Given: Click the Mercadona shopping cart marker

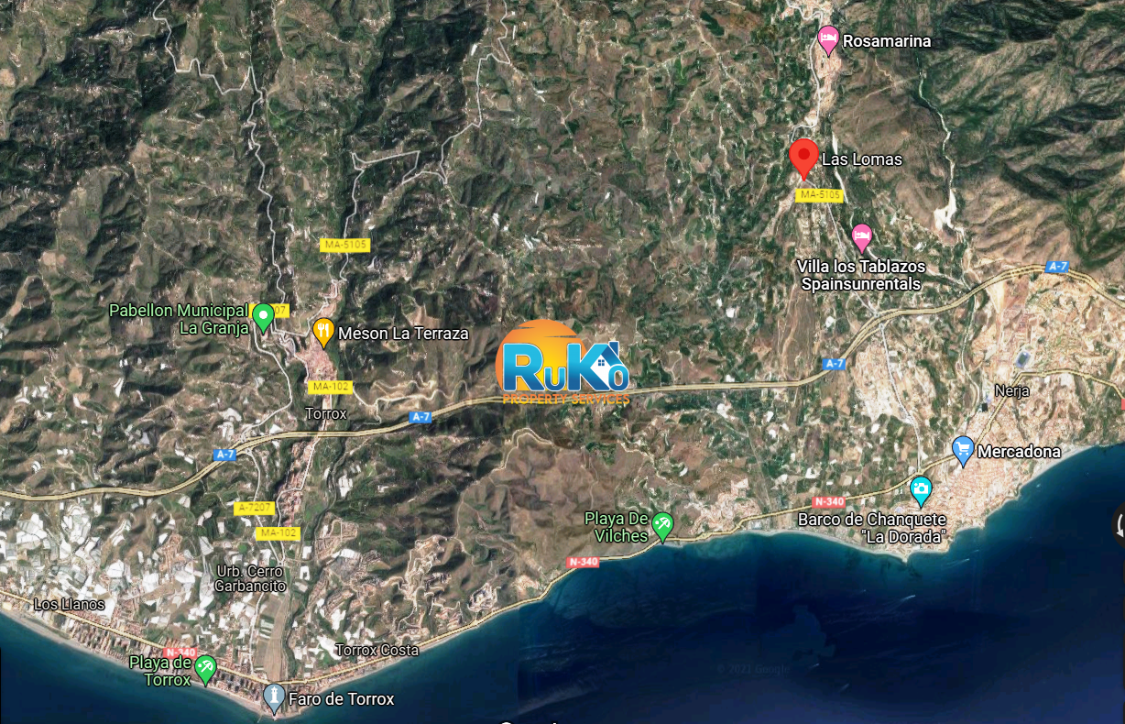Looking at the screenshot, I should pos(962,450).
